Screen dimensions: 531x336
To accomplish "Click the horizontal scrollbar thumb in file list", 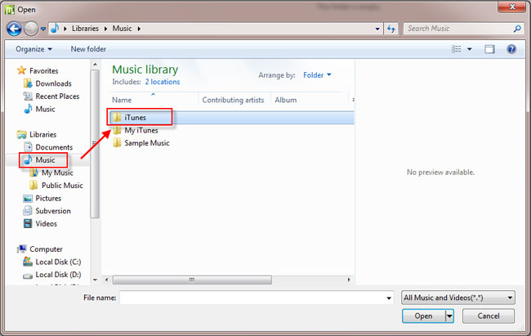I will click(x=192, y=280).
